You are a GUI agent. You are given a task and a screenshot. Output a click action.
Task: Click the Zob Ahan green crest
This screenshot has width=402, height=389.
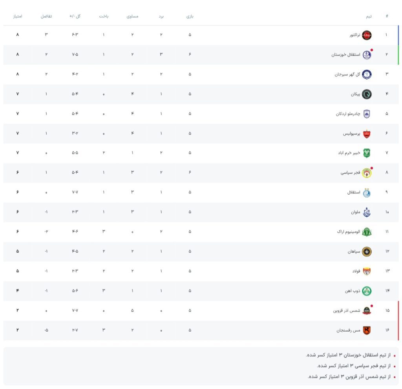pyautogui.click(x=366, y=291)
